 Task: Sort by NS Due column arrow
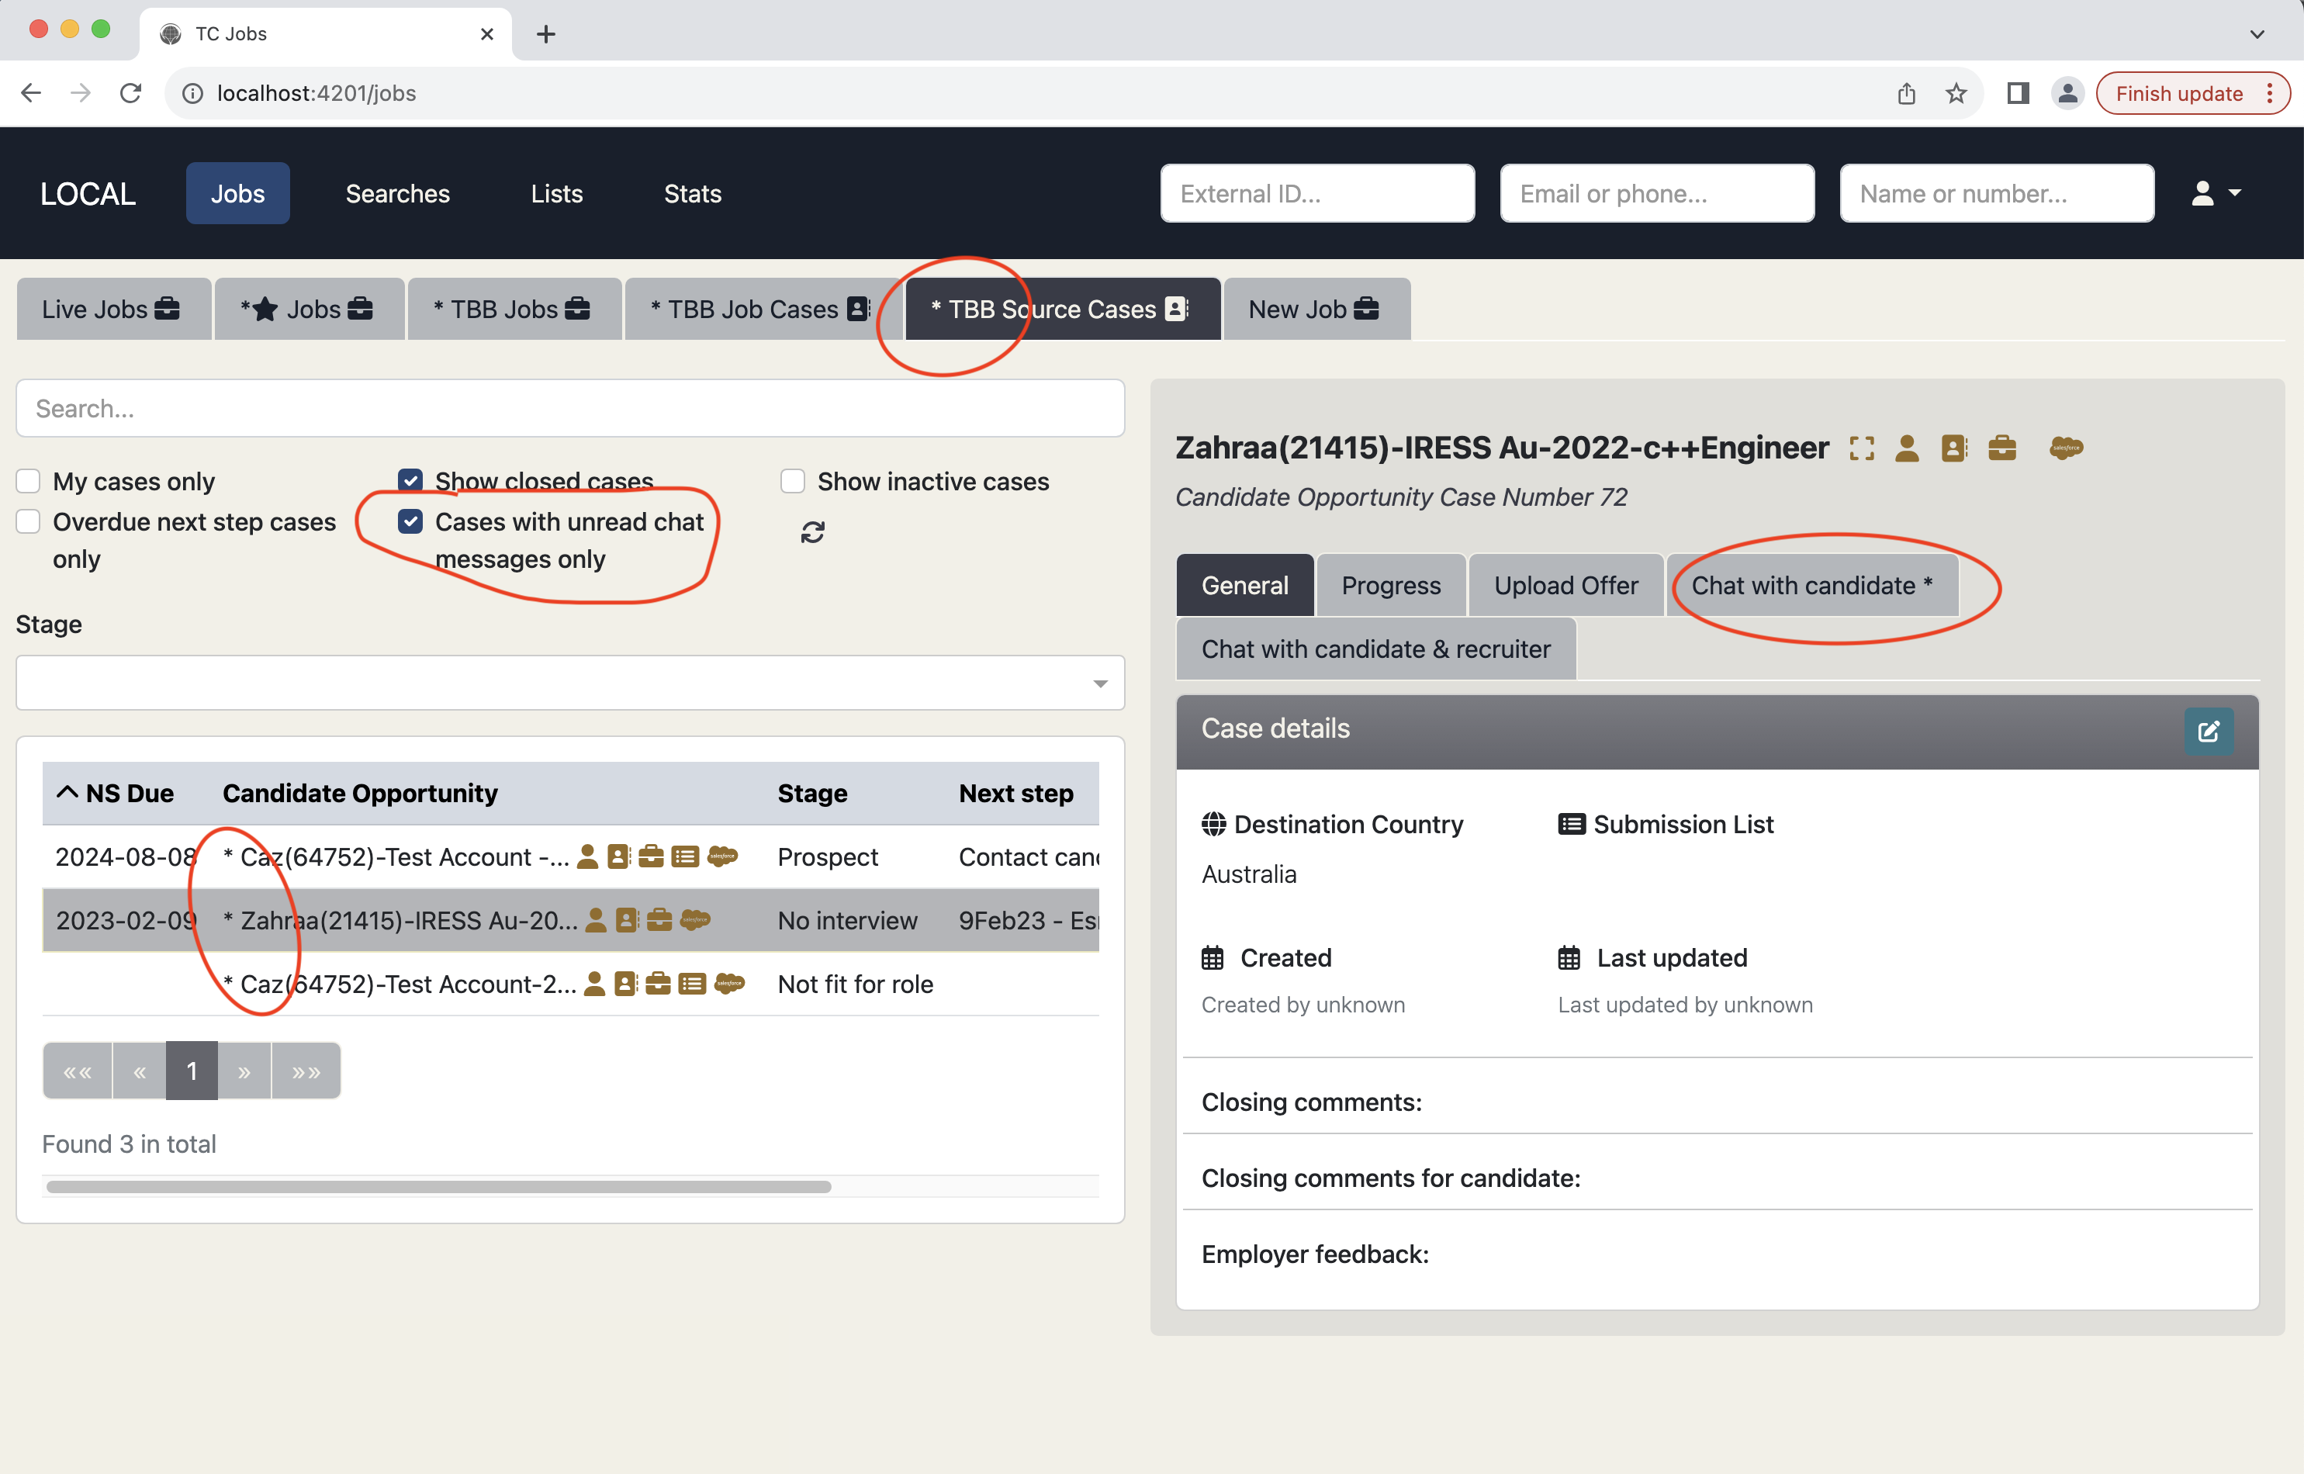[67, 793]
